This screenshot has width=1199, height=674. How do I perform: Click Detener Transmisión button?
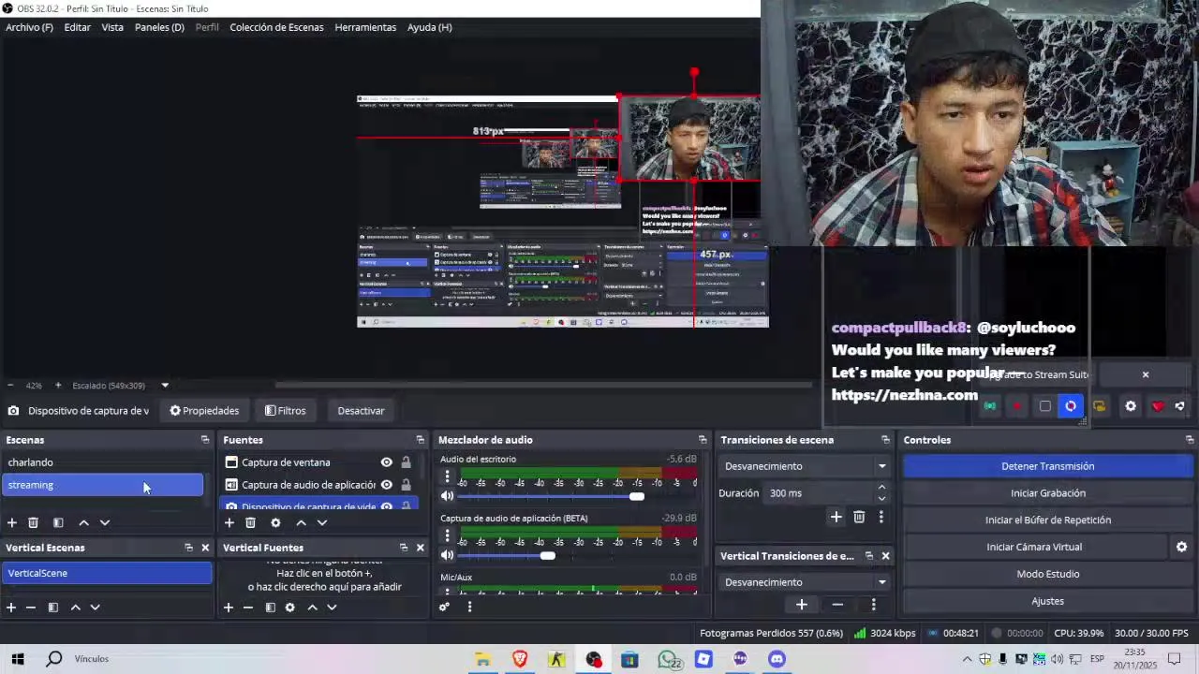point(1047,466)
